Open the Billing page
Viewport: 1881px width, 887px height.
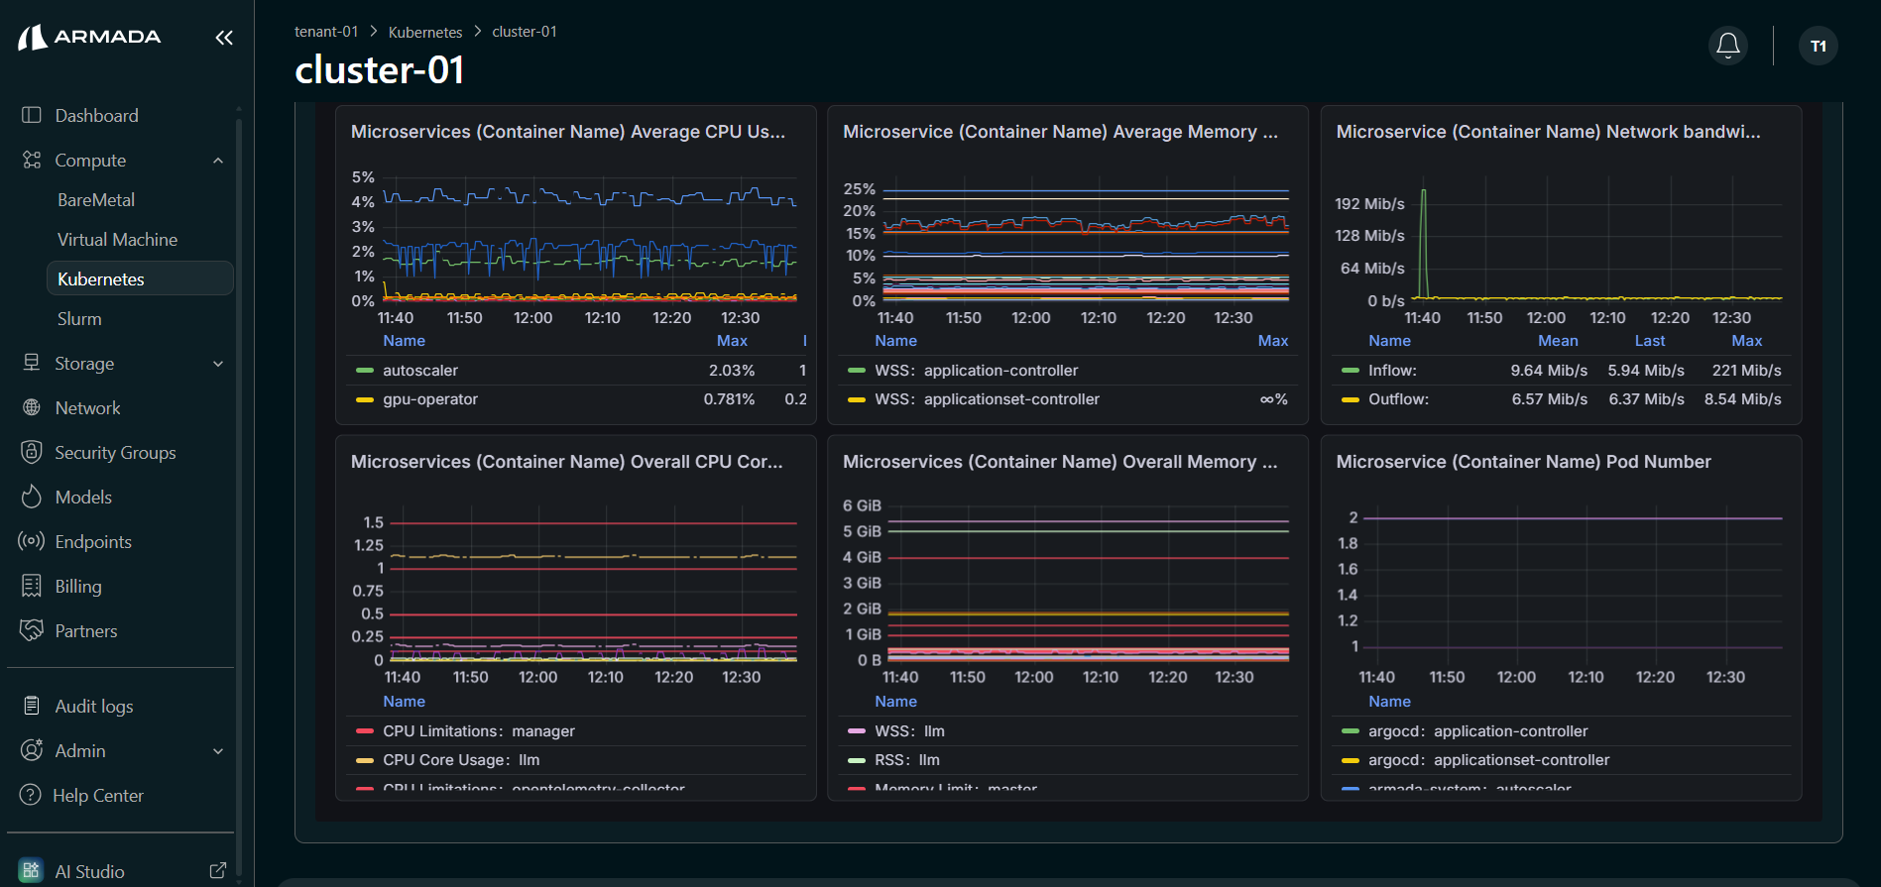click(78, 586)
